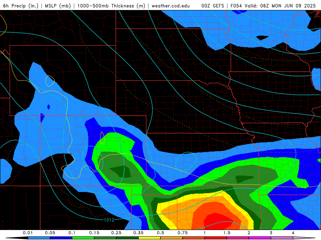
Task: Click the orange 0.5 legend swatch
Action: [172, 238]
